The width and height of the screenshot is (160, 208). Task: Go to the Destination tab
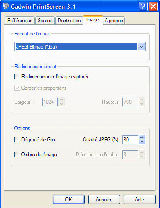[x=69, y=21]
